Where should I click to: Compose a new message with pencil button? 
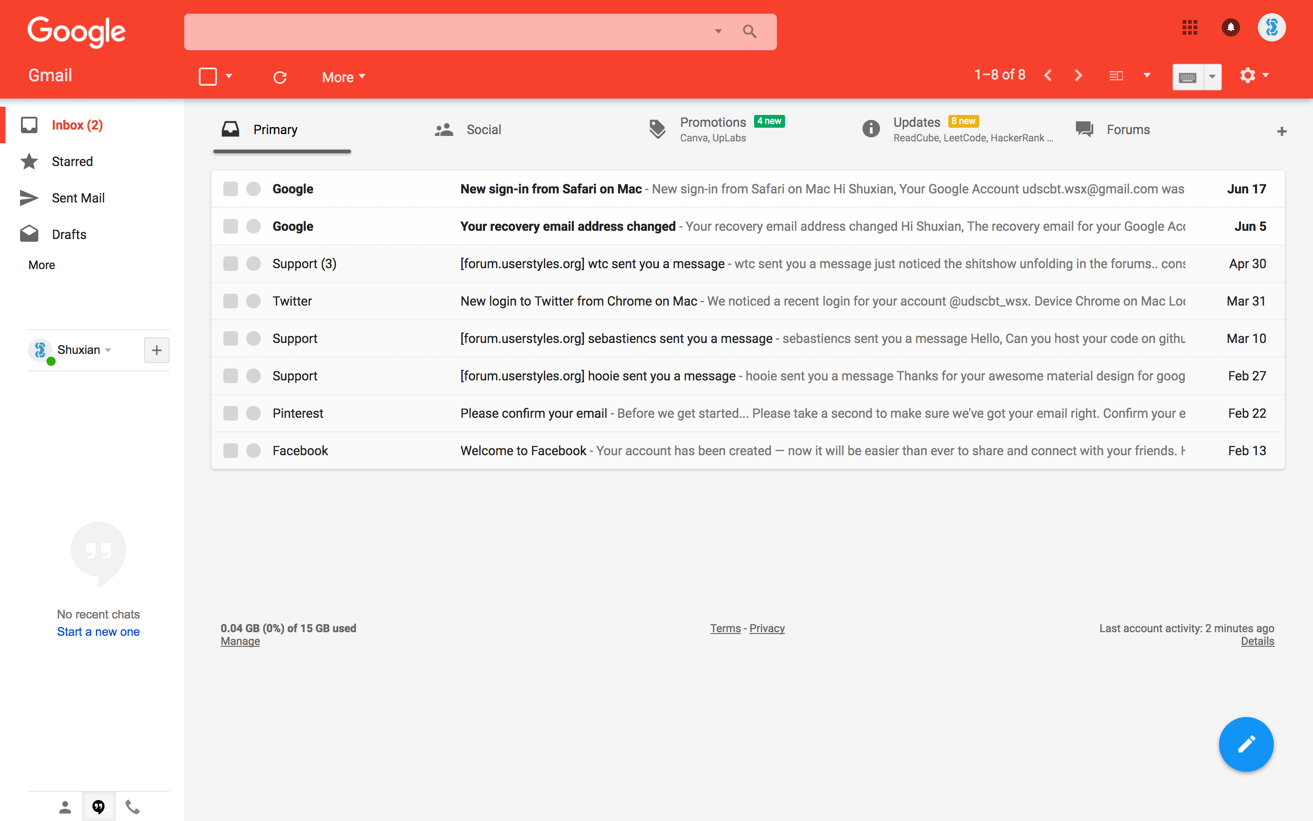tap(1246, 744)
